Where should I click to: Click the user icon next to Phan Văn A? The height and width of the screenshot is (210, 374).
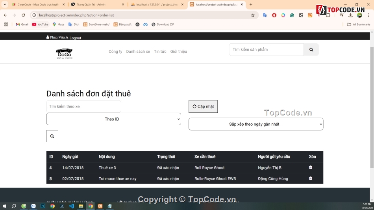tap(48, 37)
